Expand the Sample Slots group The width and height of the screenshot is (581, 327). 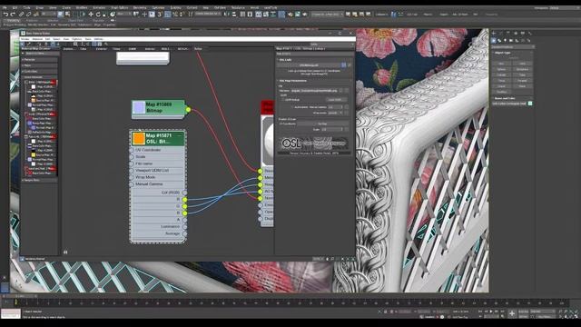click(x=39, y=180)
